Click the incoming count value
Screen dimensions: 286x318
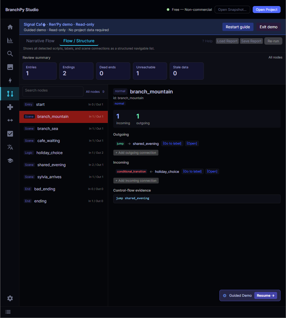click(x=118, y=116)
